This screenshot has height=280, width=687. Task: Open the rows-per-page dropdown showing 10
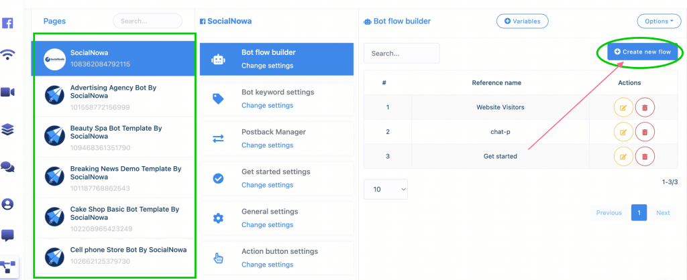click(x=386, y=190)
